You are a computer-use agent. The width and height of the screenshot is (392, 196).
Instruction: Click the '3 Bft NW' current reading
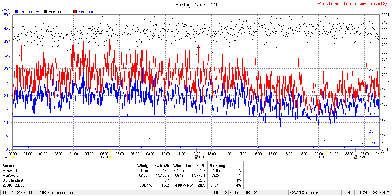(x=146, y=185)
